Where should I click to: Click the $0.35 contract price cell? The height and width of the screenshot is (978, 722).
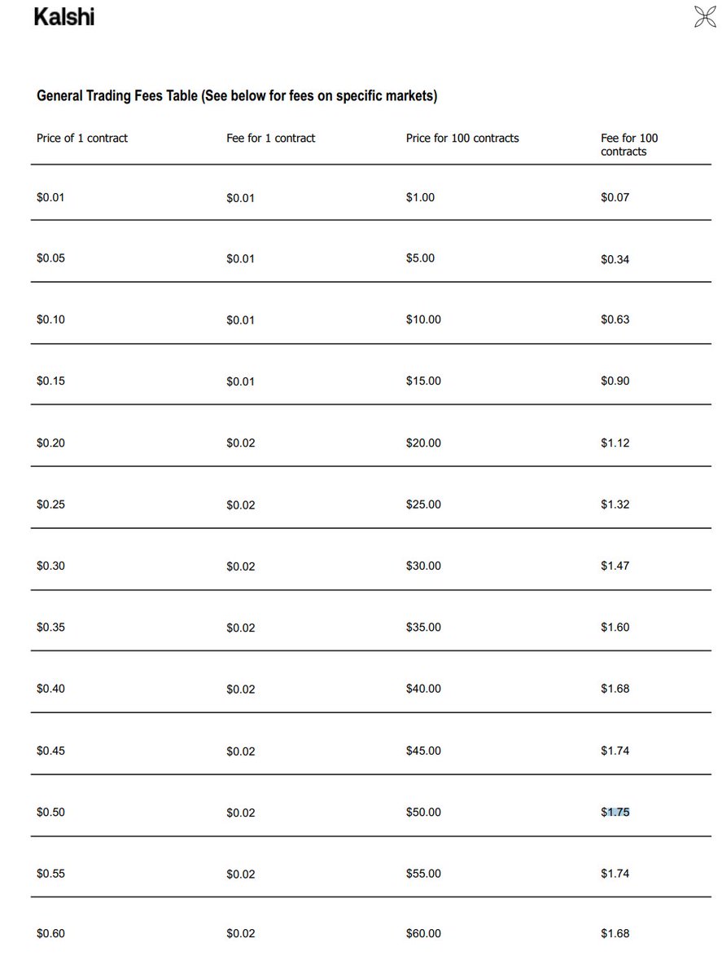click(x=50, y=628)
